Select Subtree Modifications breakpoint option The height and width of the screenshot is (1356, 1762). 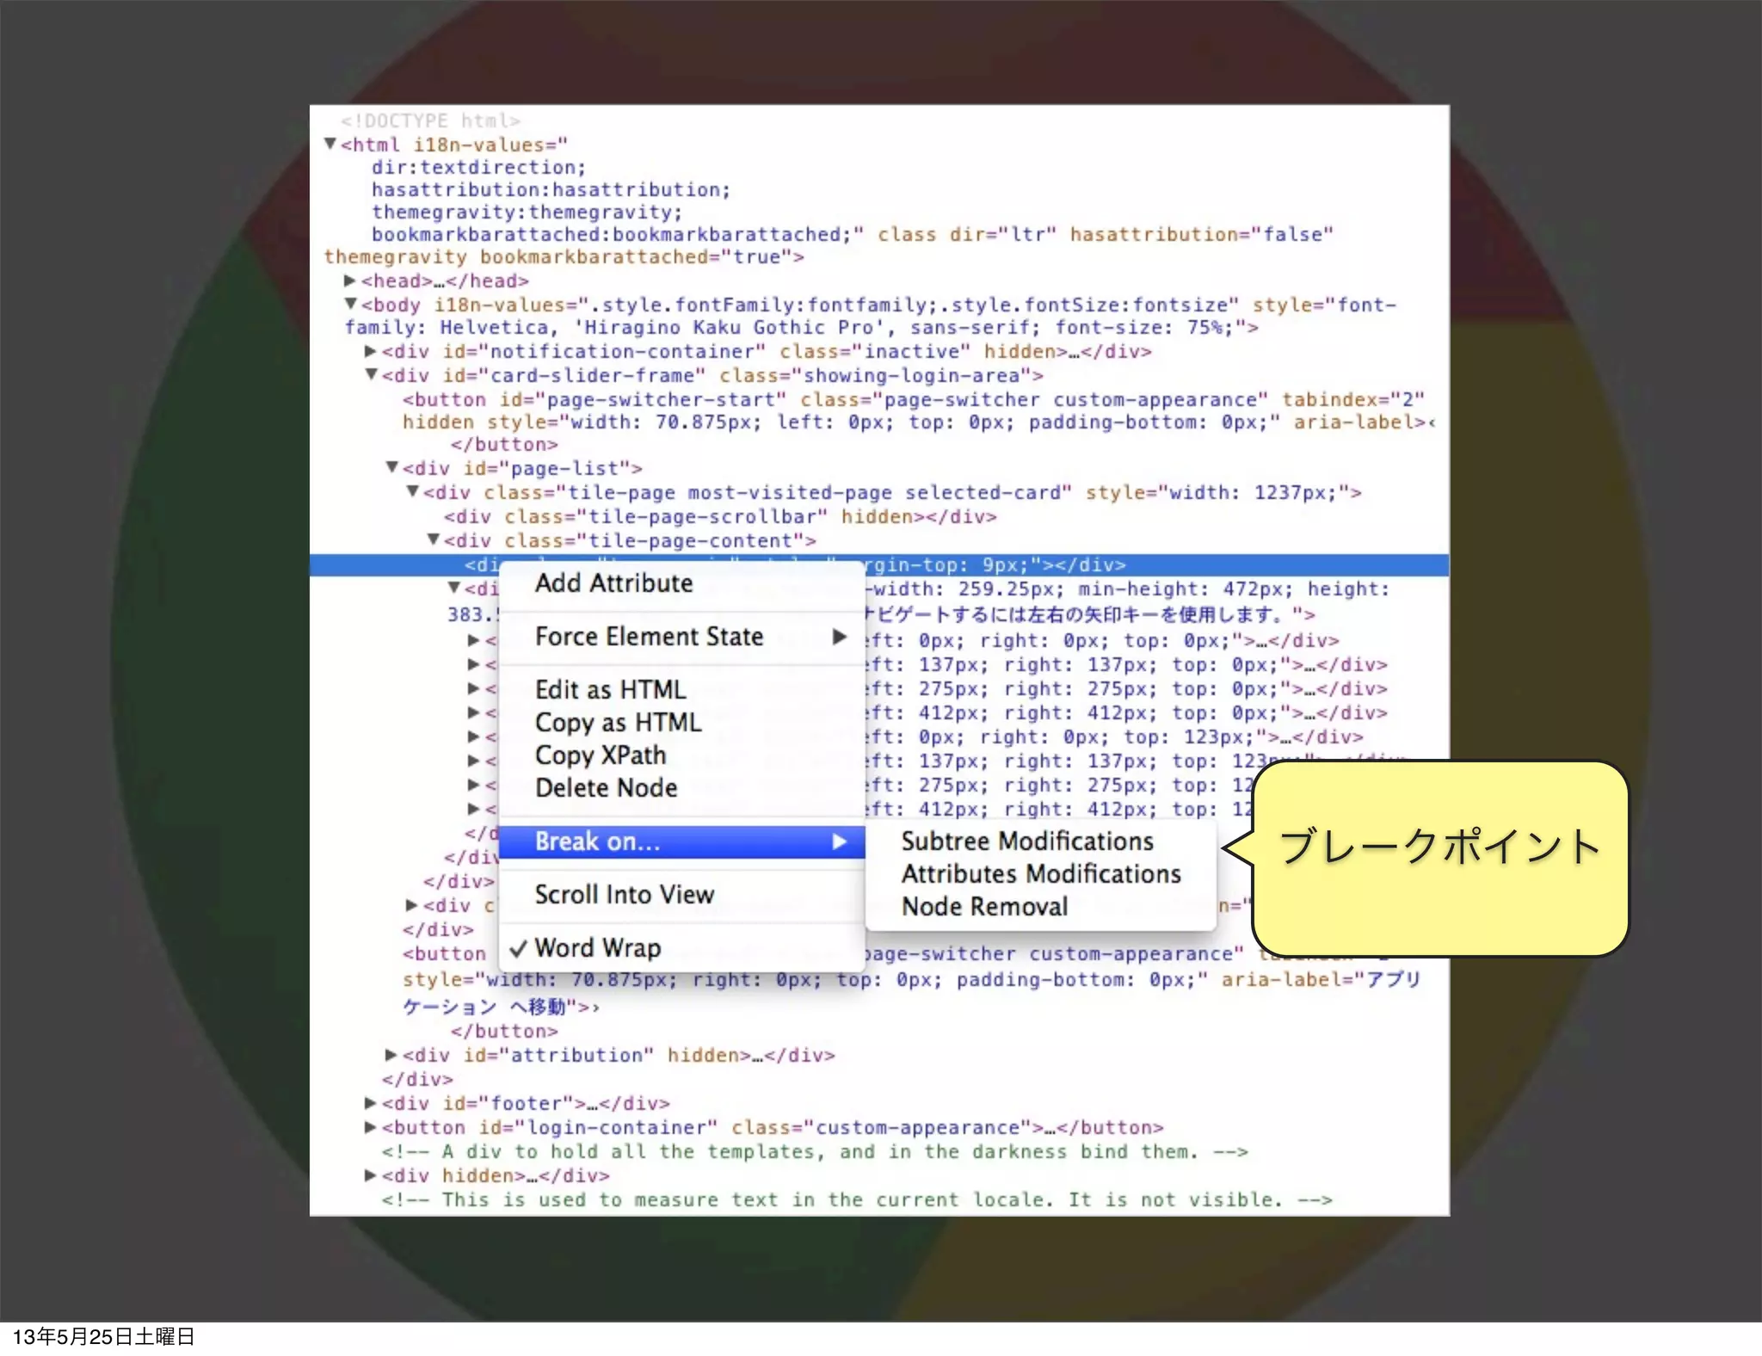coord(1026,841)
